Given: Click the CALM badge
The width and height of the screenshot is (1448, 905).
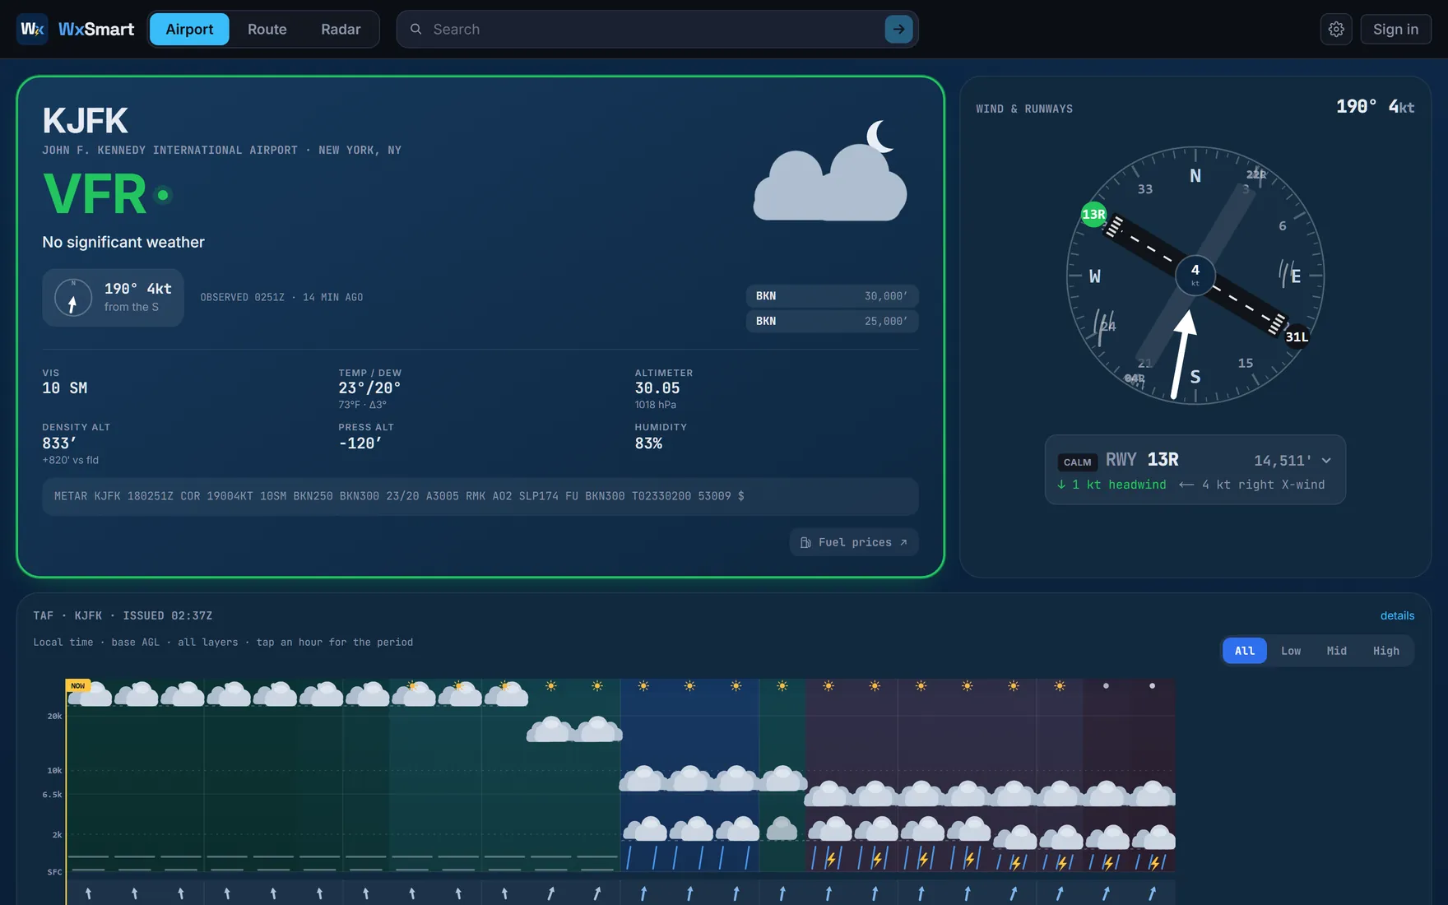Looking at the screenshot, I should coord(1077,462).
